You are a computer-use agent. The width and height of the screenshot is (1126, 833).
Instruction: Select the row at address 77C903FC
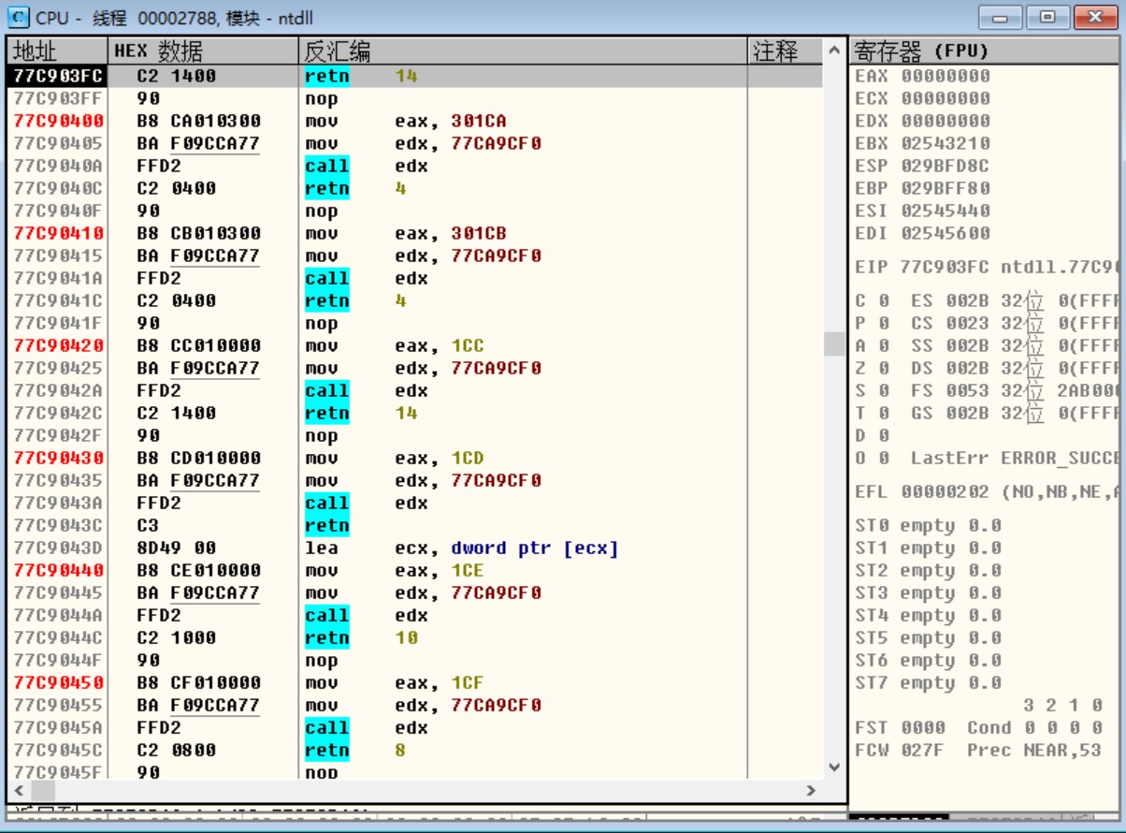tap(415, 76)
